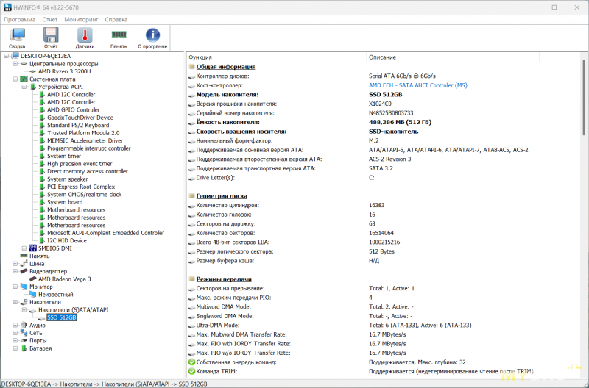The image size is (589, 388).
Task: Expand the Порты tree node
Action: point(15,340)
